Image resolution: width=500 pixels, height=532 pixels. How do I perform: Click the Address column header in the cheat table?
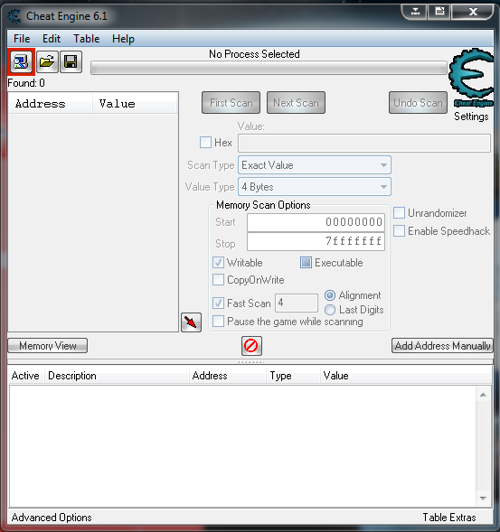pyautogui.click(x=228, y=376)
